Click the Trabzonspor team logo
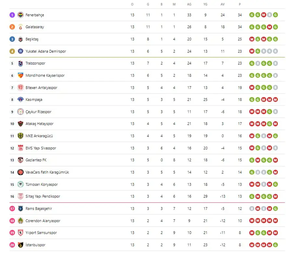This screenshot has height=253, width=286. pyautogui.click(x=20, y=63)
